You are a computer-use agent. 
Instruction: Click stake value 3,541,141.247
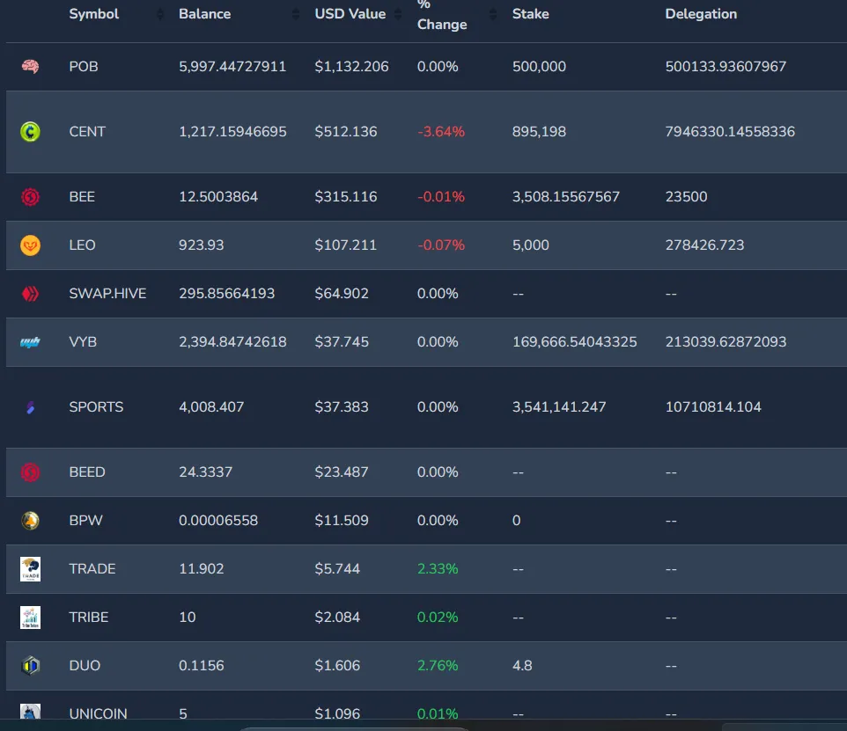(559, 407)
